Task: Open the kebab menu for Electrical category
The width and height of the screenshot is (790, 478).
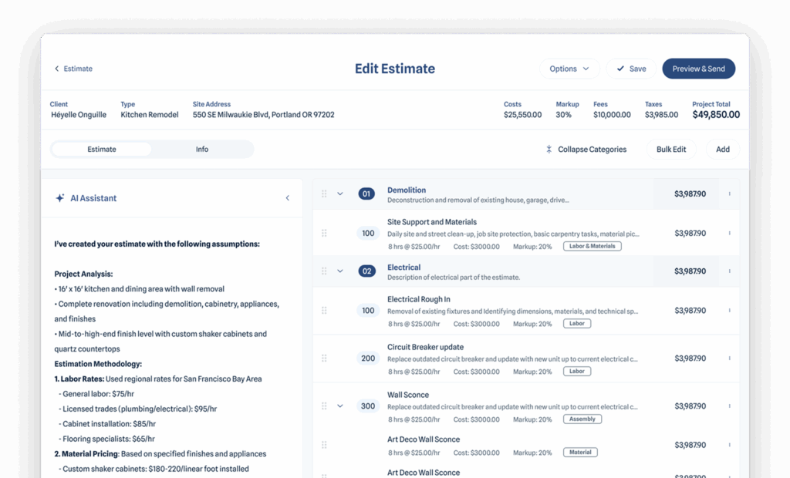Action: 729,271
